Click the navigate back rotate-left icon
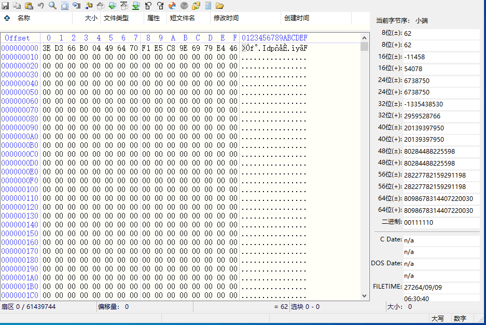The height and width of the screenshot is (325, 486). (x=148, y=6)
